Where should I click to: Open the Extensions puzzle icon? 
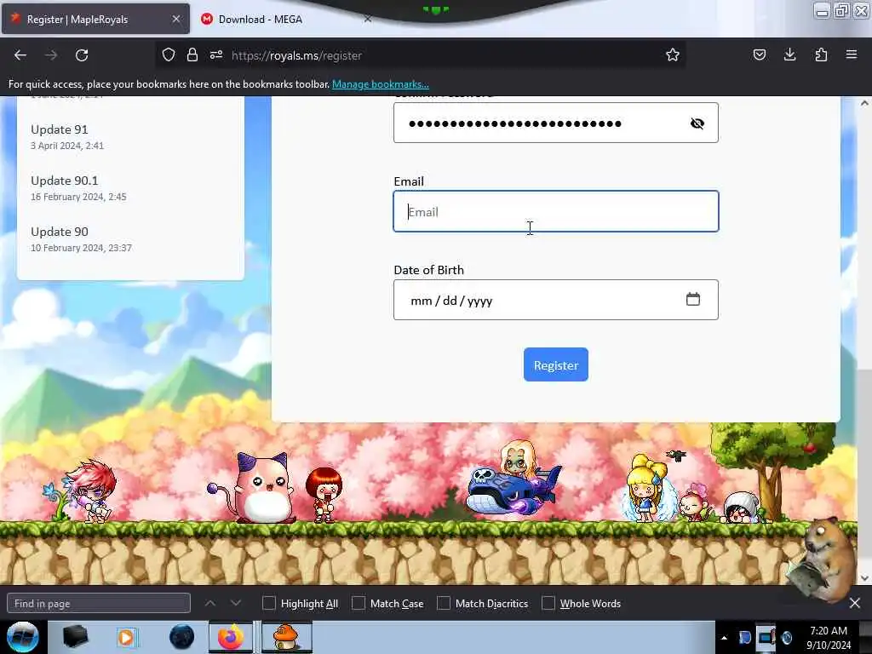tap(821, 54)
